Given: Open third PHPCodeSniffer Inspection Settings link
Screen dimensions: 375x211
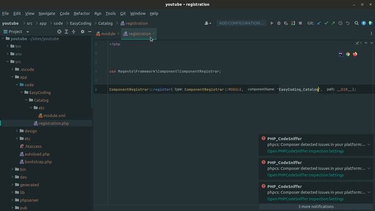Looking at the screenshot, I should point(305,199).
